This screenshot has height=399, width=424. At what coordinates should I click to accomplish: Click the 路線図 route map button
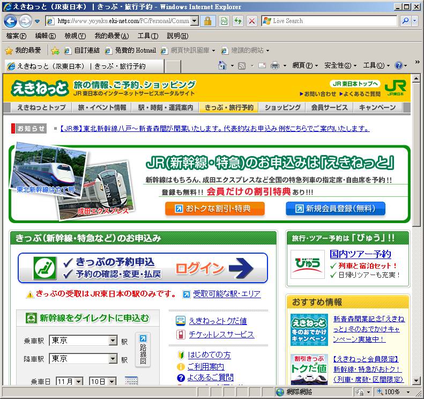[143, 350]
